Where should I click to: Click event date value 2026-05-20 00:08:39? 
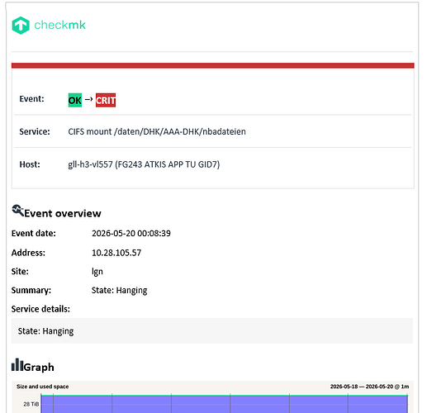pyautogui.click(x=131, y=233)
